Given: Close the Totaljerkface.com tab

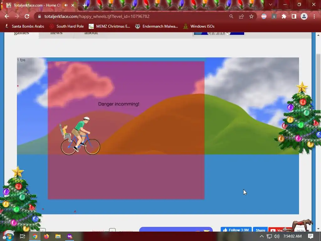Looking at the screenshot, I should 73,5.
